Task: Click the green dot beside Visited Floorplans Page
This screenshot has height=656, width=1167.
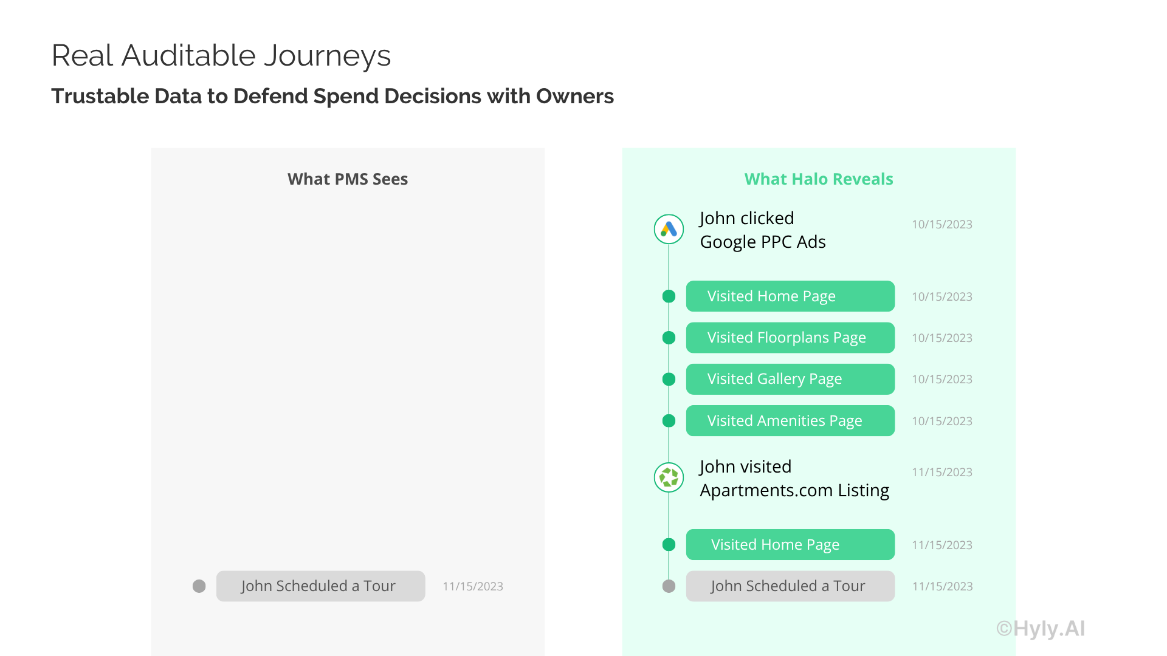Action: (669, 338)
